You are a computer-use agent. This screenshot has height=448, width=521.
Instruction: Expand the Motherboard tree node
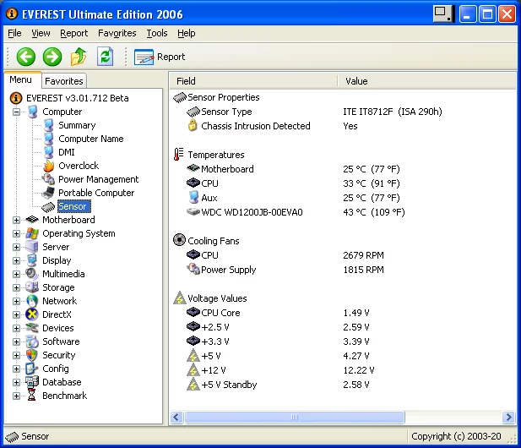pos(16,220)
